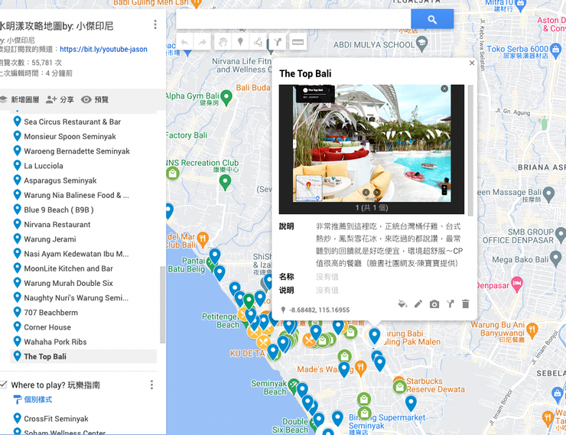Open the map title three-dot menu

[x=155, y=25]
